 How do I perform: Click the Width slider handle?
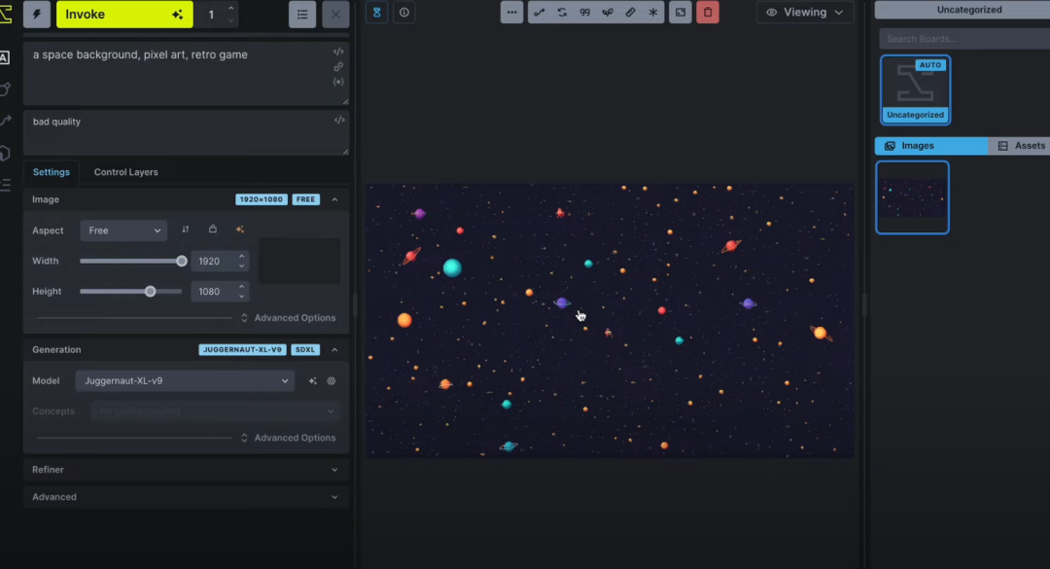182,261
